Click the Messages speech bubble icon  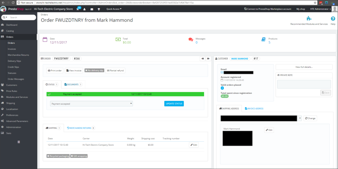191,39
